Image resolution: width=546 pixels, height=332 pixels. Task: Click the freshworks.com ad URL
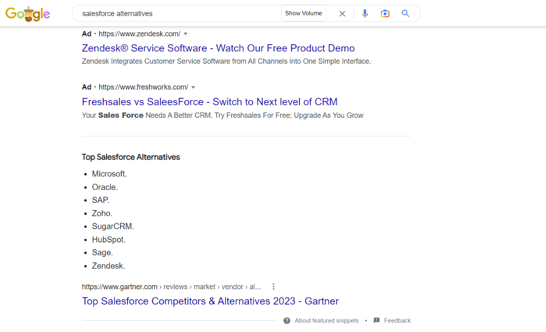(x=143, y=87)
